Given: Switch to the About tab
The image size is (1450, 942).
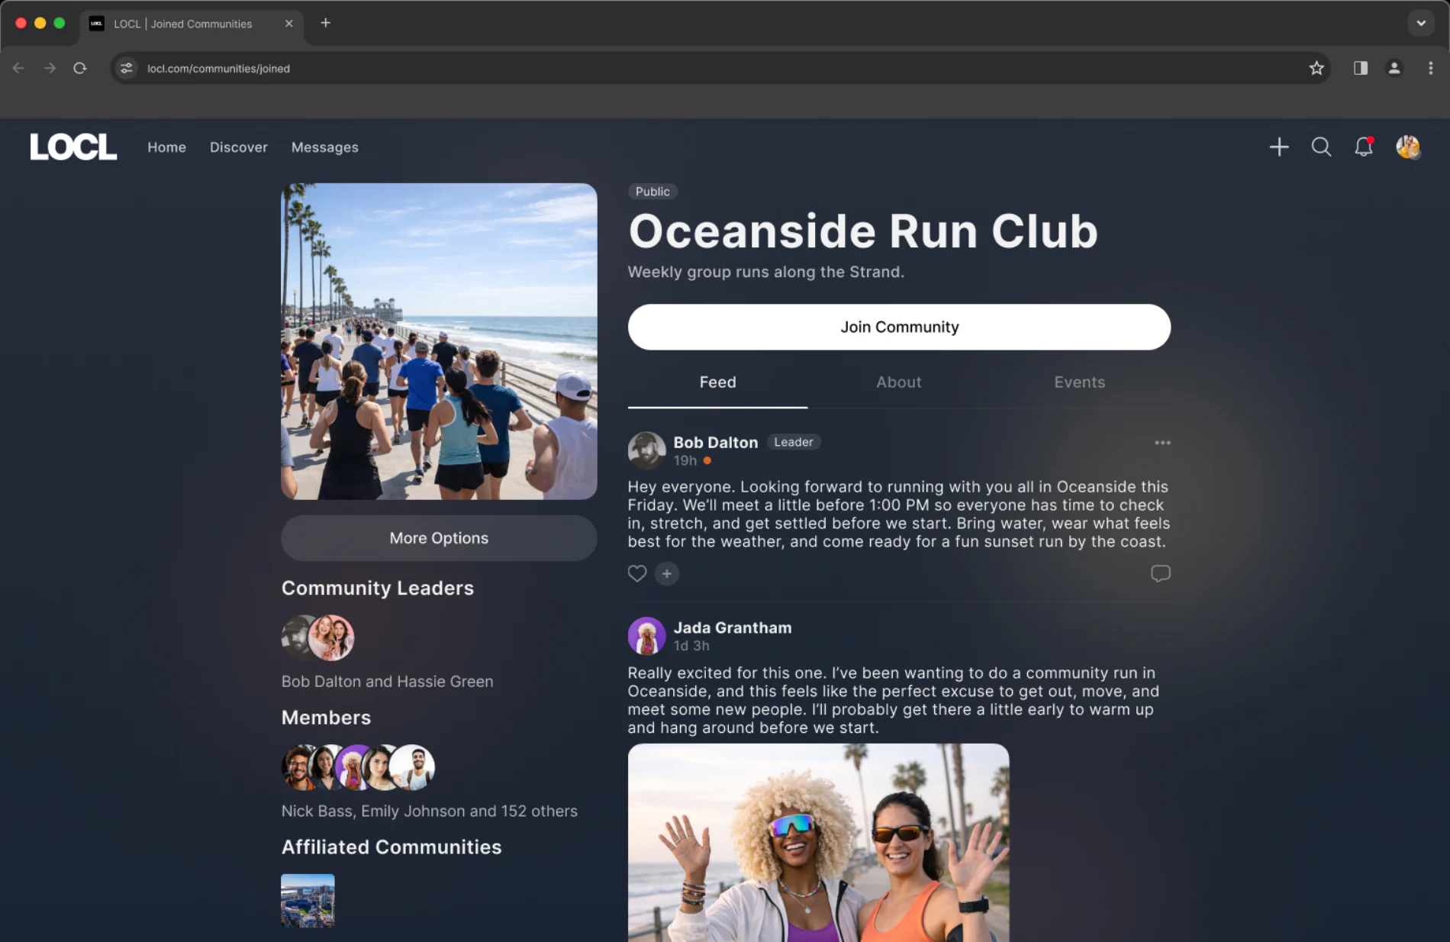Looking at the screenshot, I should click(x=899, y=382).
